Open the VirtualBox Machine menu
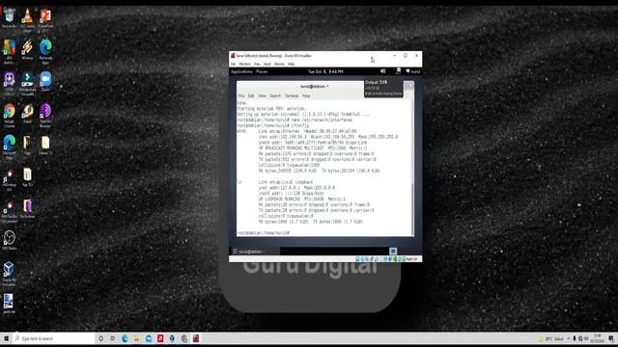The height and width of the screenshot is (347, 618). [244, 64]
